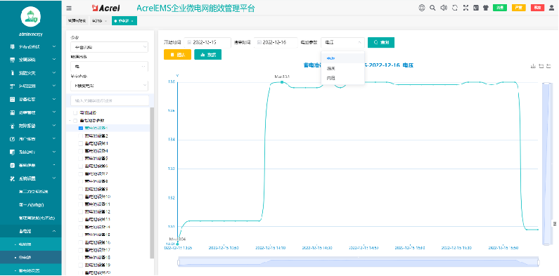
Task: Check the battery device 10 checkbox
Action: pos(81,197)
